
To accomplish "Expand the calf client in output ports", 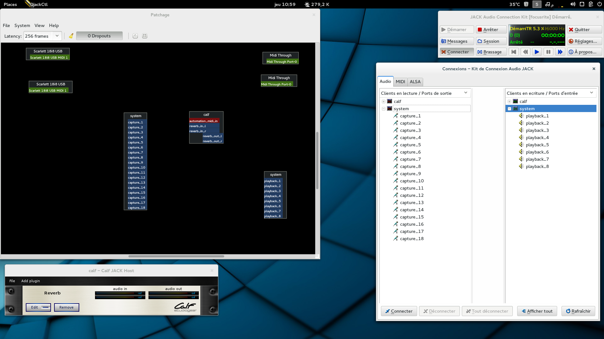I will tap(383, 101).
